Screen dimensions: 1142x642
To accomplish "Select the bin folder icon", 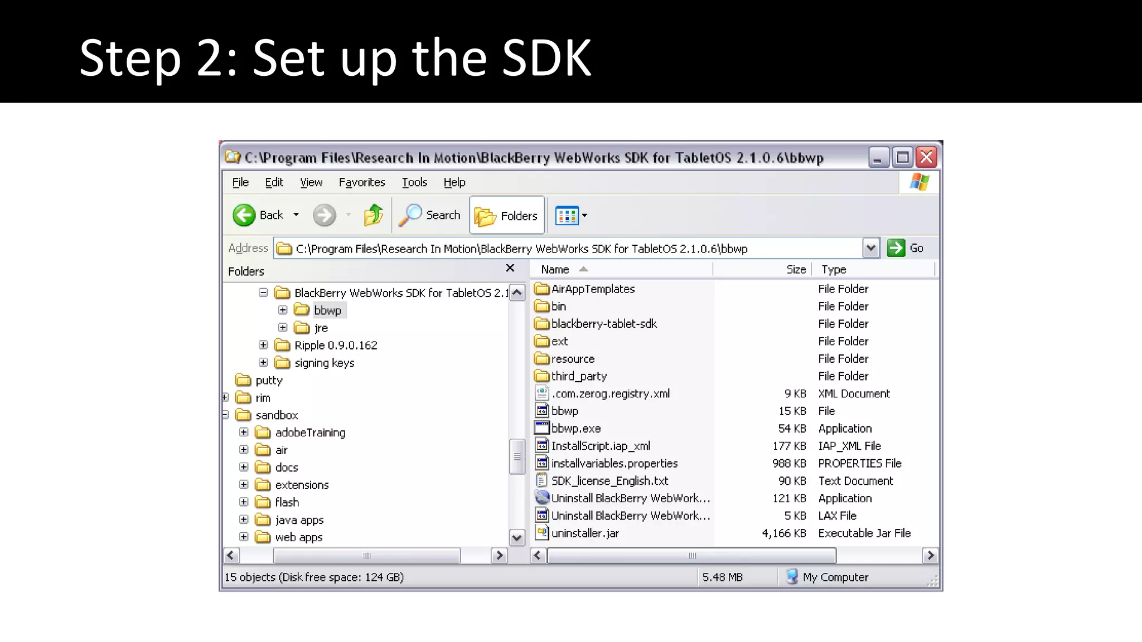I will 541,306.
